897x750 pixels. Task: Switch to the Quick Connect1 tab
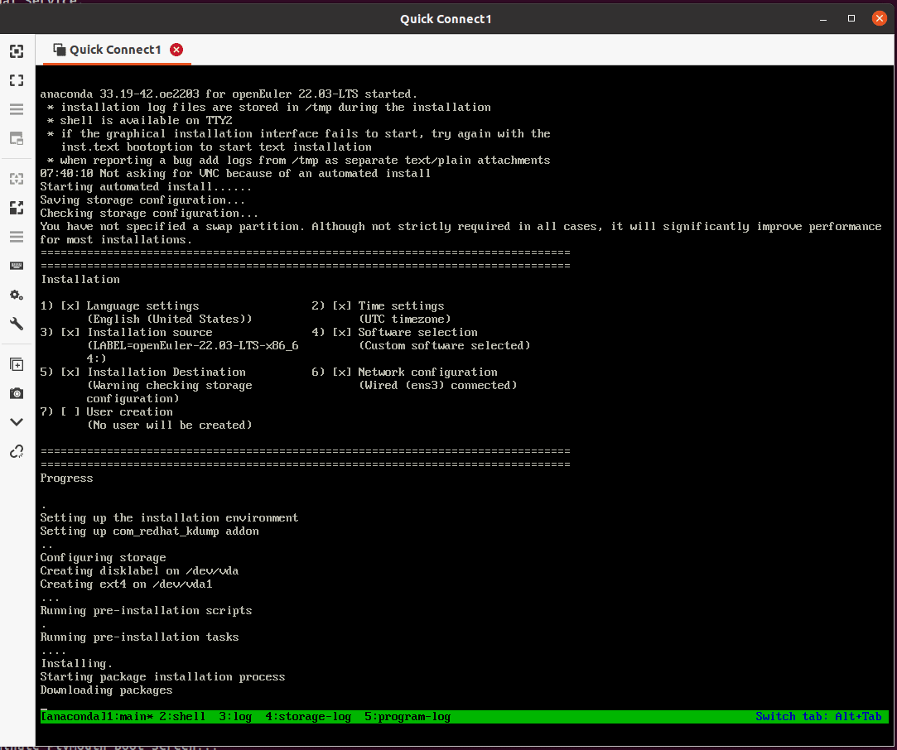pos(117,50)
